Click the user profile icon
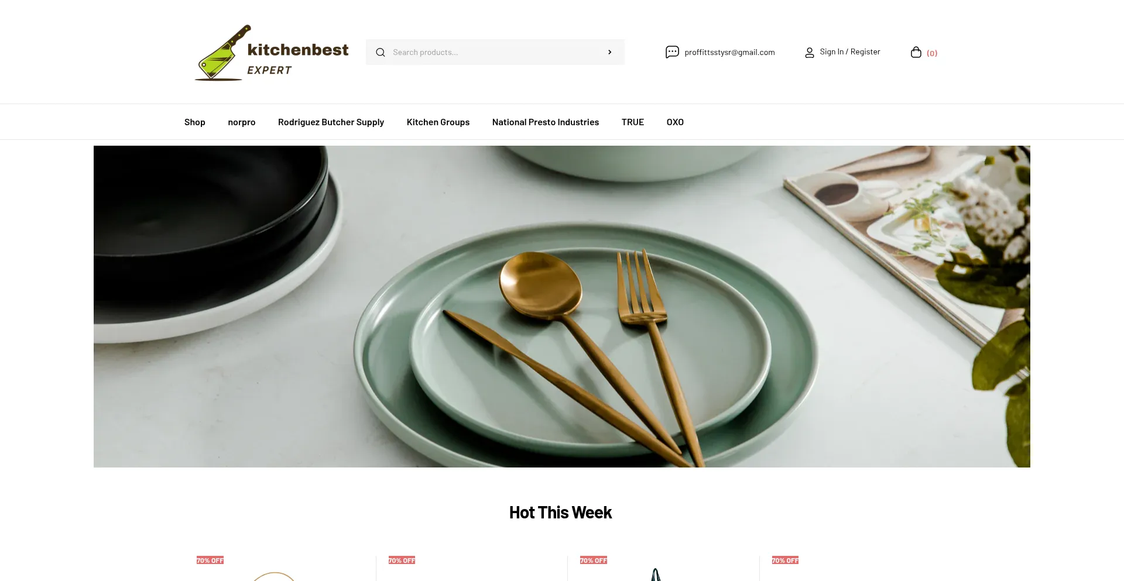 click(x=810, y=53)
